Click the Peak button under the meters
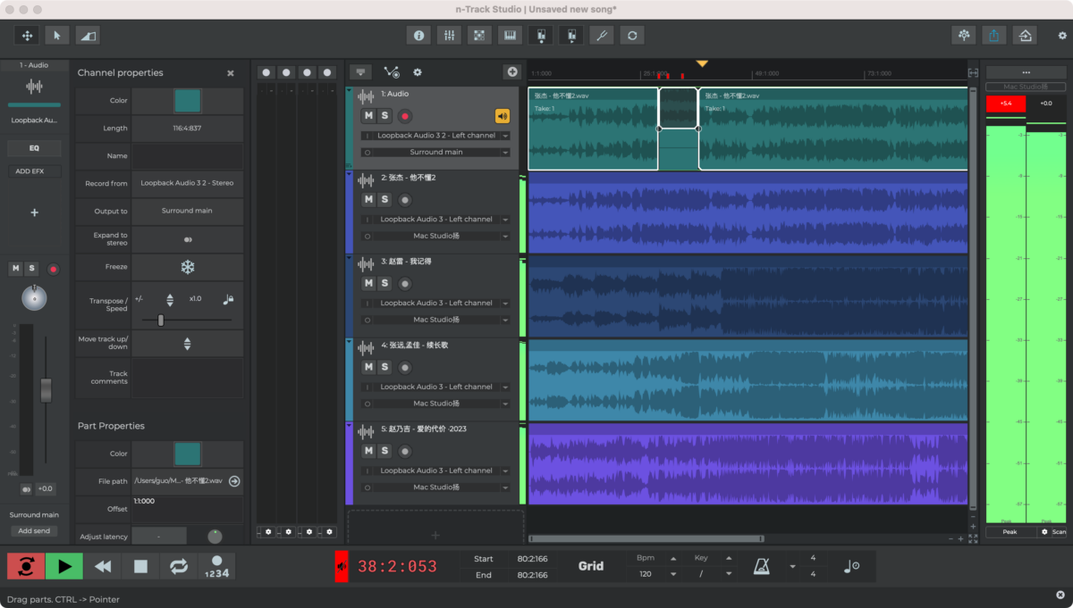The width and height of the screenshot is (1073, 608). point(1010,532)
